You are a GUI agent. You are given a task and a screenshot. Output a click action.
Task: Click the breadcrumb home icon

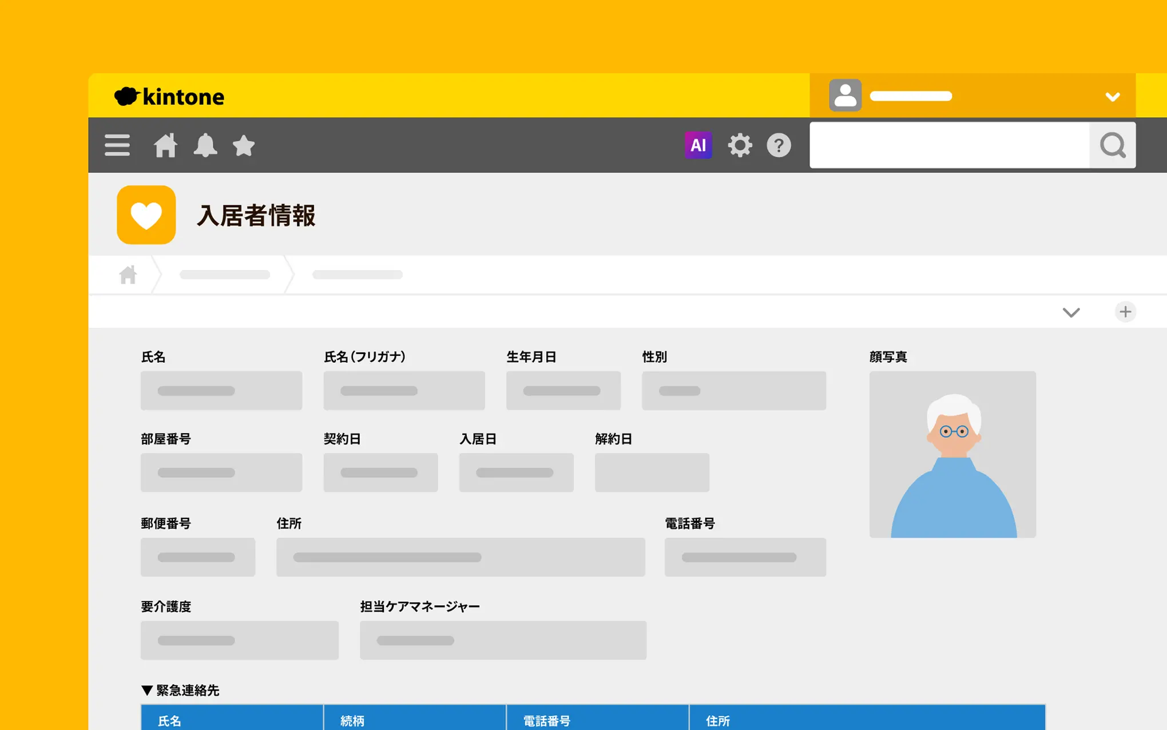click(128, 275)
